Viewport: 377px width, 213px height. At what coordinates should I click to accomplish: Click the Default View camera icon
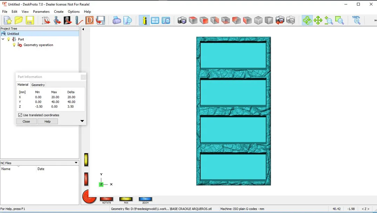182,21
